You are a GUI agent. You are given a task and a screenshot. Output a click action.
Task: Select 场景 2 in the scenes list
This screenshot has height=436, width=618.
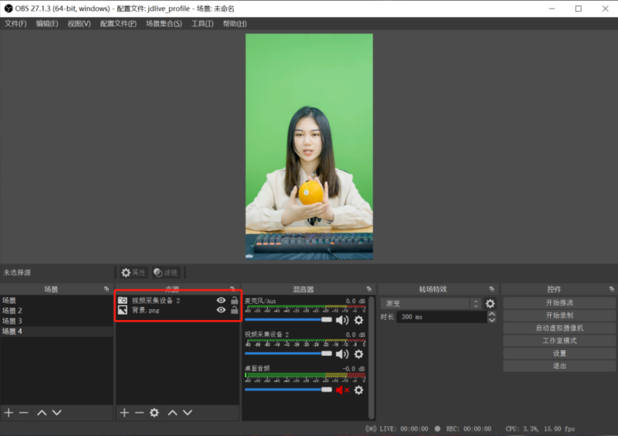pyautogui.click(x=13, y=311)
